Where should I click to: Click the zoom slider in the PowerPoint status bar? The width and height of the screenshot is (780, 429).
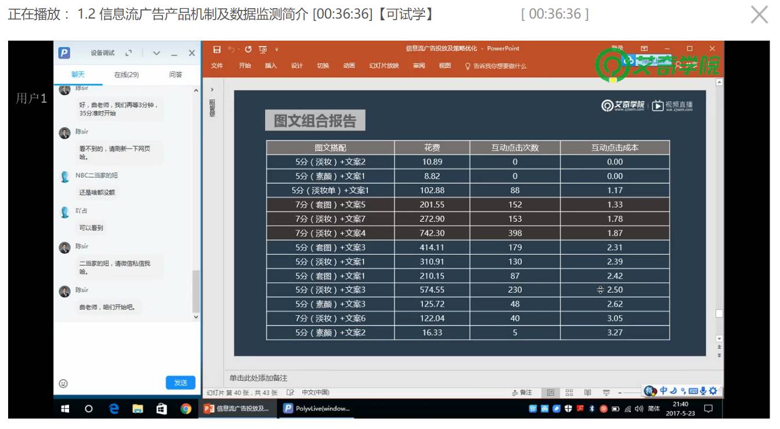pos(629,392)
